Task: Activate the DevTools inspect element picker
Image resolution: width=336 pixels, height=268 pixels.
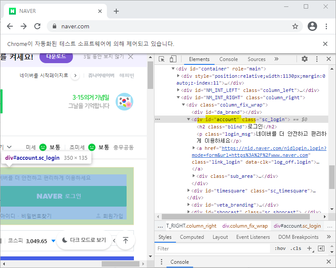Action: (162, 59)
